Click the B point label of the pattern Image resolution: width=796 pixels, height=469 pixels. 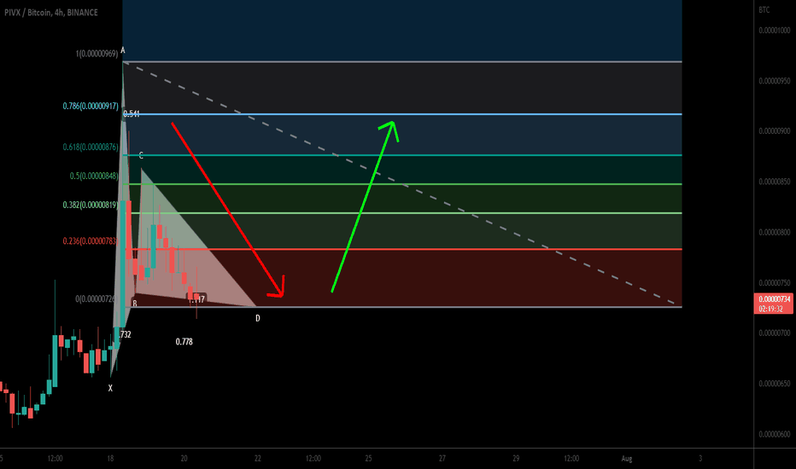[135, 304]
